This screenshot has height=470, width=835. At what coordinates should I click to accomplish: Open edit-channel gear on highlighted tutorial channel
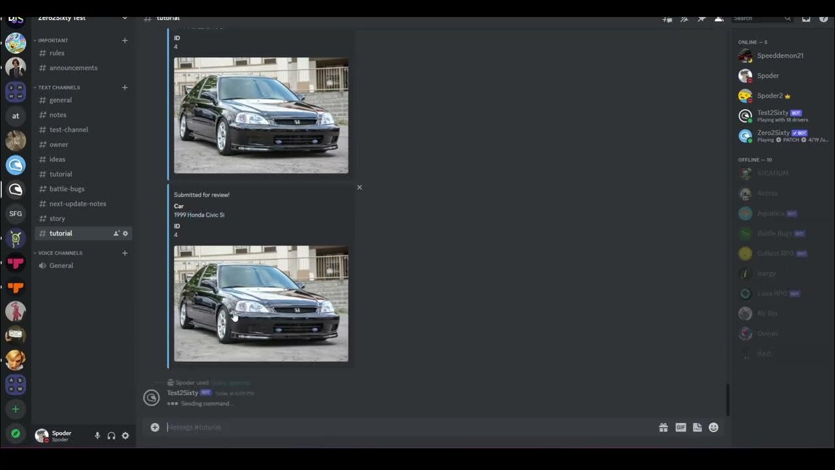(126, 234)
